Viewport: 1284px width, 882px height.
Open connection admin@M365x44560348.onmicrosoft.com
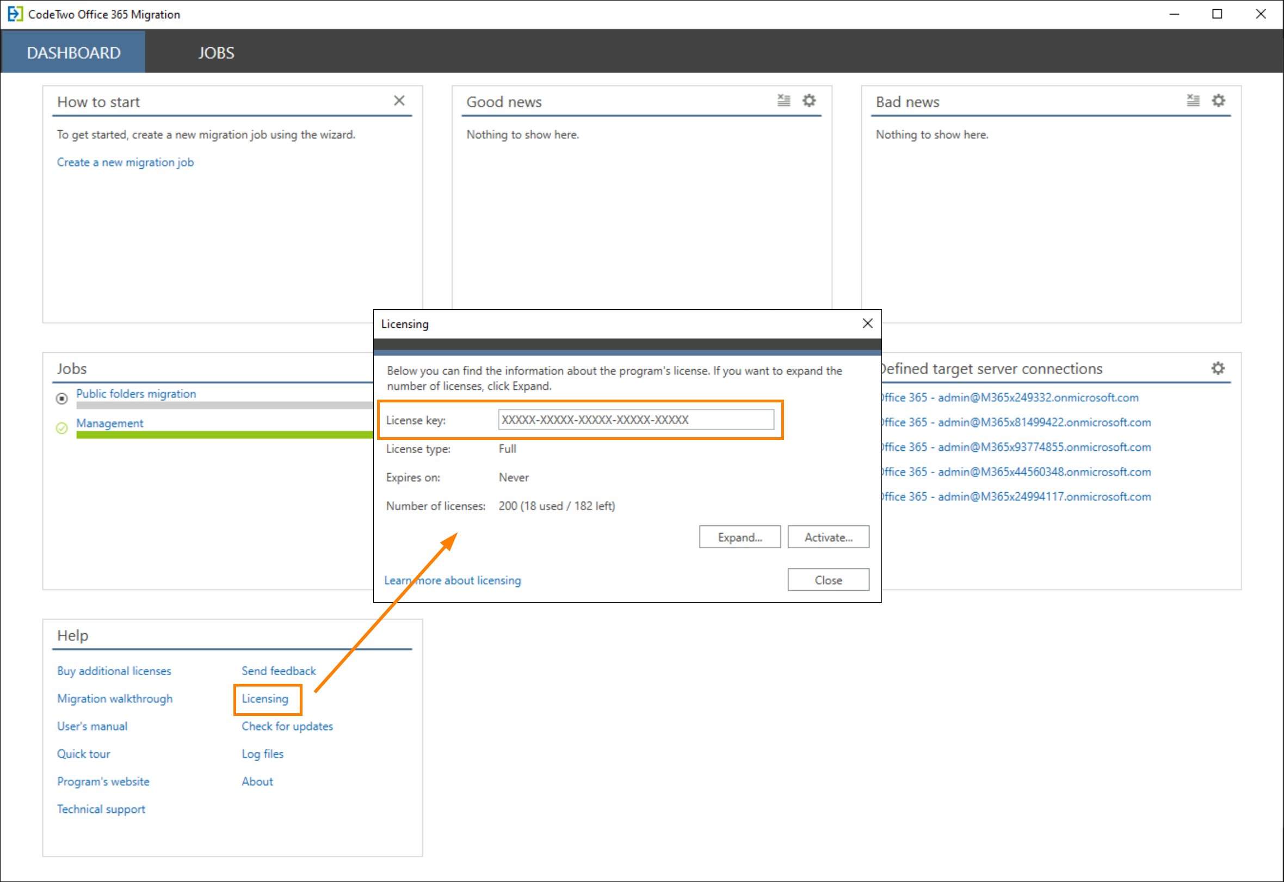1016,472
